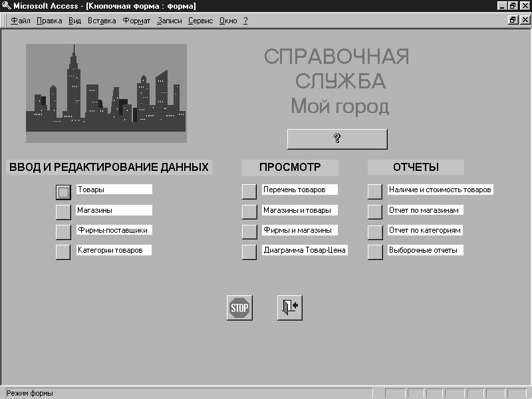Click the STOP sign icon button
This screenshot has height=399, width=532.
(239, 308)
